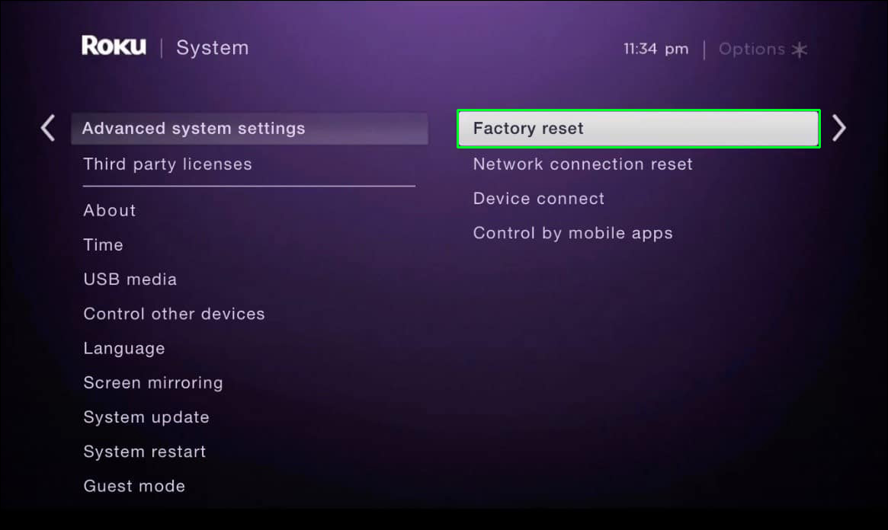Screen dimensions: 888x530
Task: Select Network connection reset
Action: coord(583,164)
